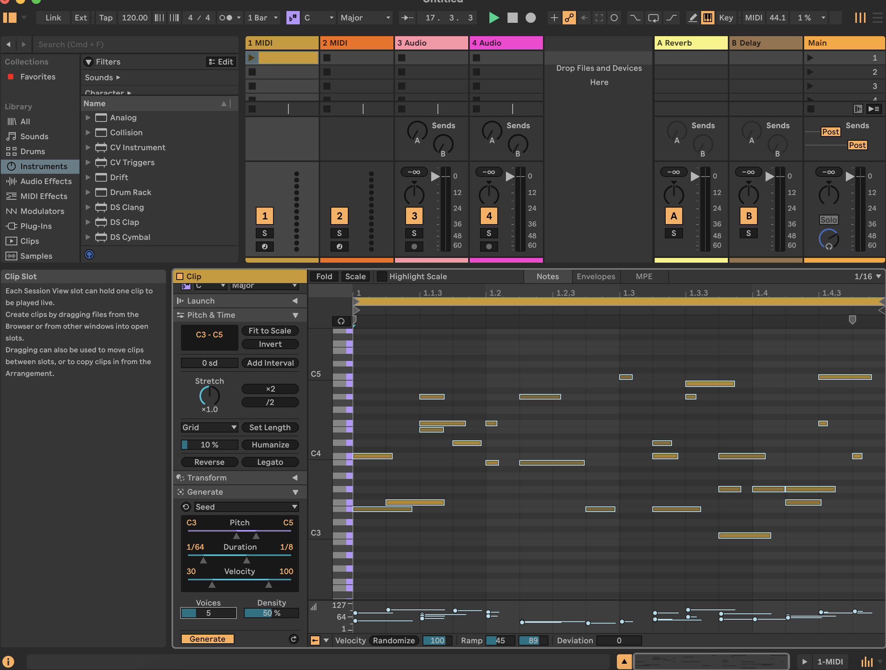Screen dimensions: 886x670
Task: Open the Info View icon at bottom left
Action: pos(8,661)
